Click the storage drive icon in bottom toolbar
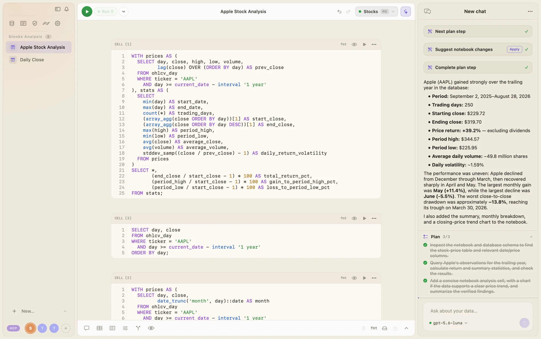This screenshot has width=541, height=339. pyautogui.click(x=385, y=328)
